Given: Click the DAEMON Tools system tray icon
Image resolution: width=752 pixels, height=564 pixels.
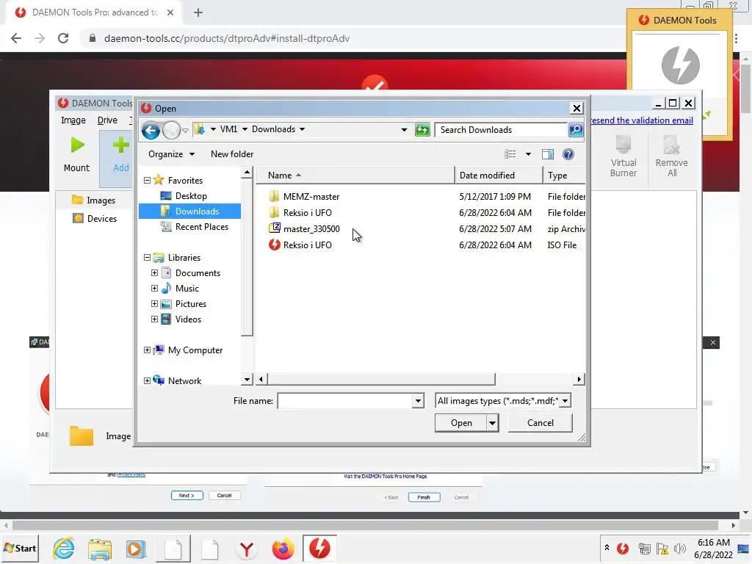Looking at the screenshot, I should click(x=623, y=548).
